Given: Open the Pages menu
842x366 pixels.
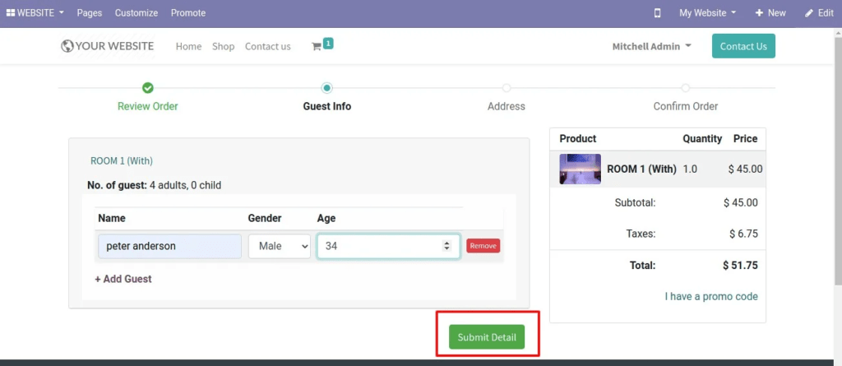Looking at the screenshot, I should click(90, 13).
